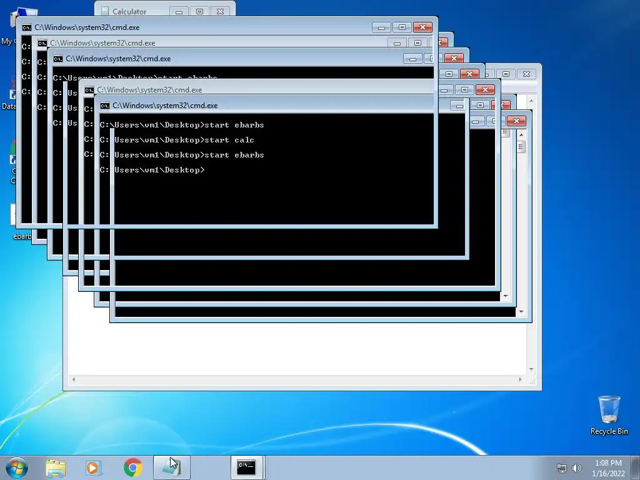640x480 pixels.
Task: Select the Recycle Bin desktop icon
Action: click(x=609, y=415)
